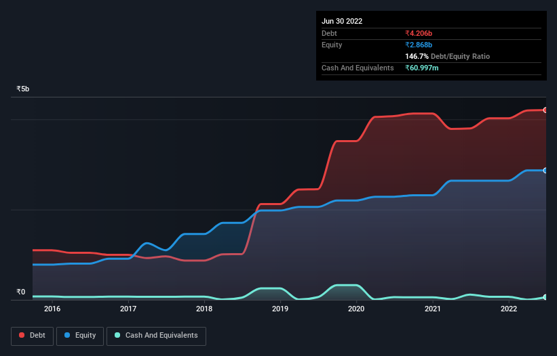The image size is (557, 356).
Task: Click the teal Cash endpoint marker
Action: tap(545, 297)
